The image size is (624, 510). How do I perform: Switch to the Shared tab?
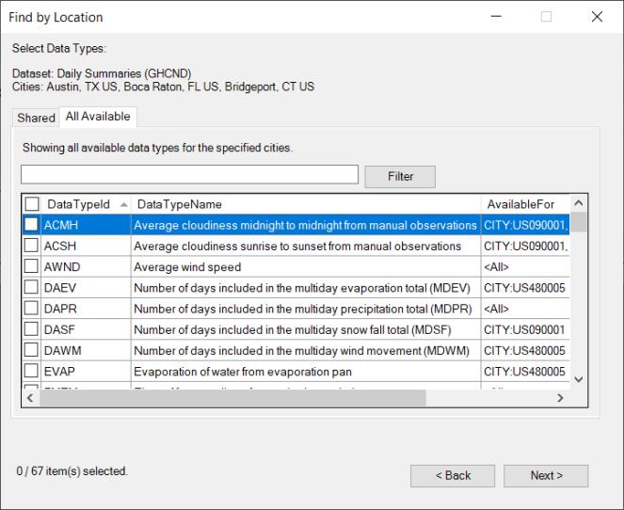pyautogui.click(x=36, y=118)
